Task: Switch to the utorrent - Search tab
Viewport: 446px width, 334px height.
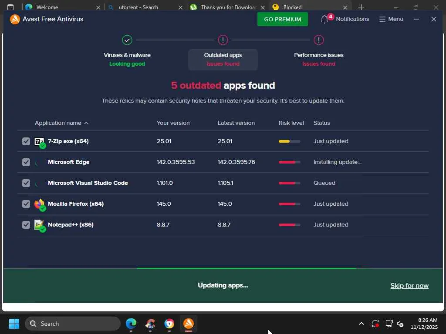Action: [145, 7]
